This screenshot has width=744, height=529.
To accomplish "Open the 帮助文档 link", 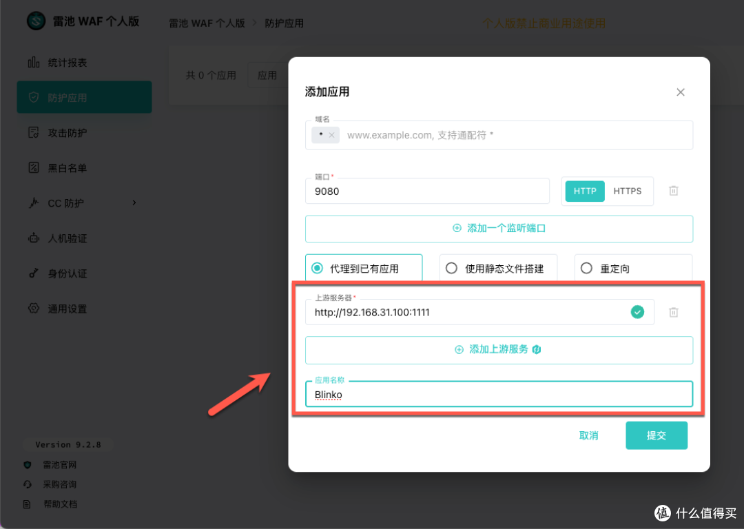I will (60, 504).
